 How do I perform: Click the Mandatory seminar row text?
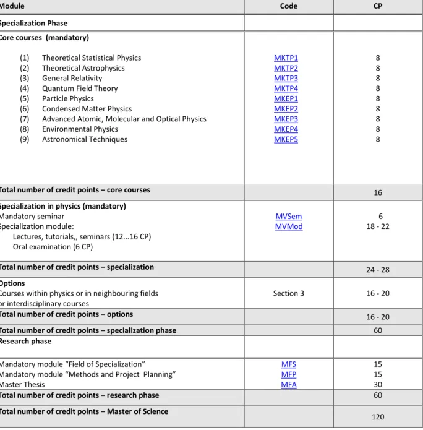click(32, 216)
